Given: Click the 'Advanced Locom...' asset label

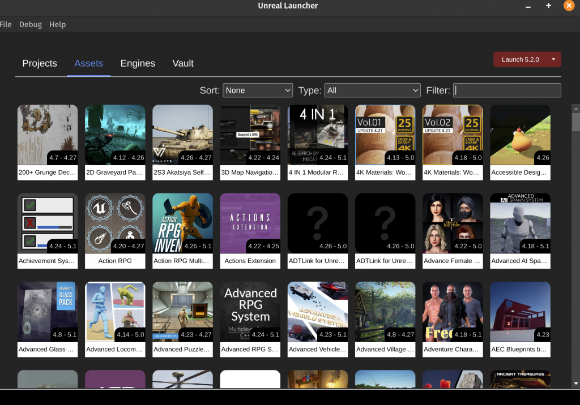Looking at the screenshot, I should point(115,350).
